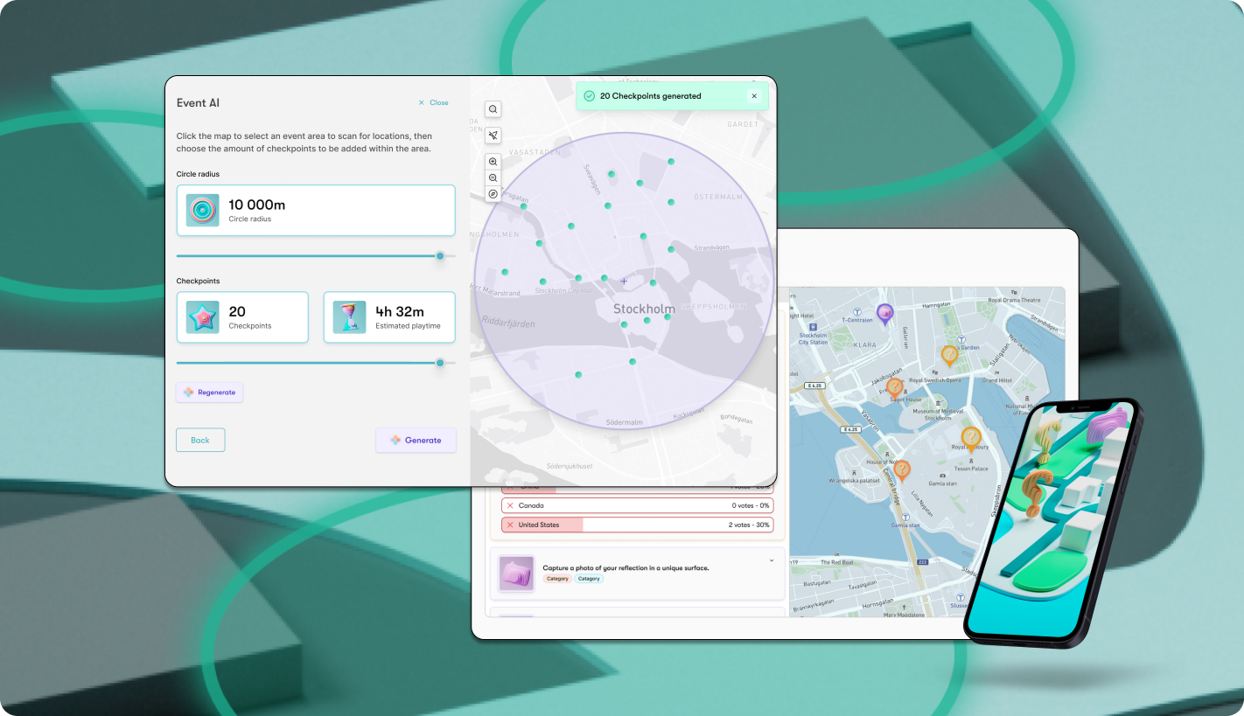This screenshot has height=716, width=1244.
Task: Click the pink star Checkpoints icon
Action: point(202,317)
